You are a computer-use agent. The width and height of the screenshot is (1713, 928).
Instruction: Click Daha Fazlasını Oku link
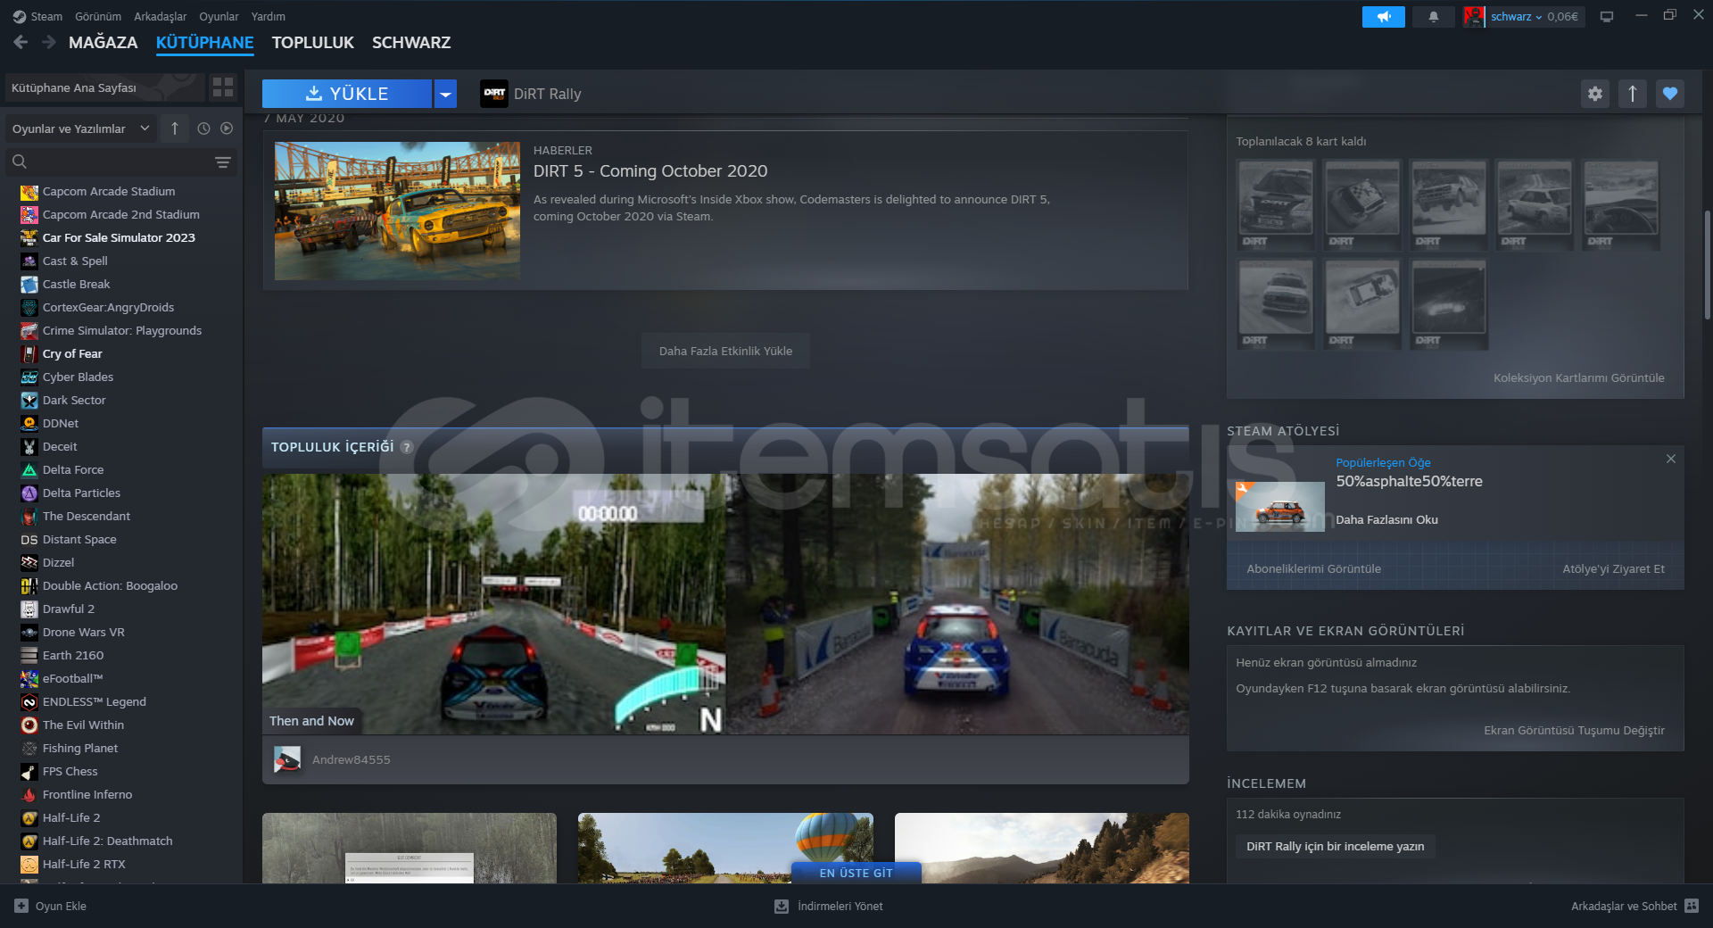[1386, 520]
